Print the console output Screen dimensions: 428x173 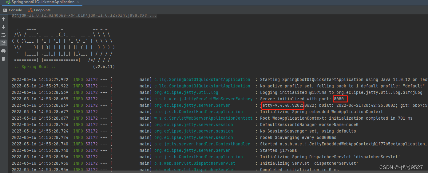3,51
